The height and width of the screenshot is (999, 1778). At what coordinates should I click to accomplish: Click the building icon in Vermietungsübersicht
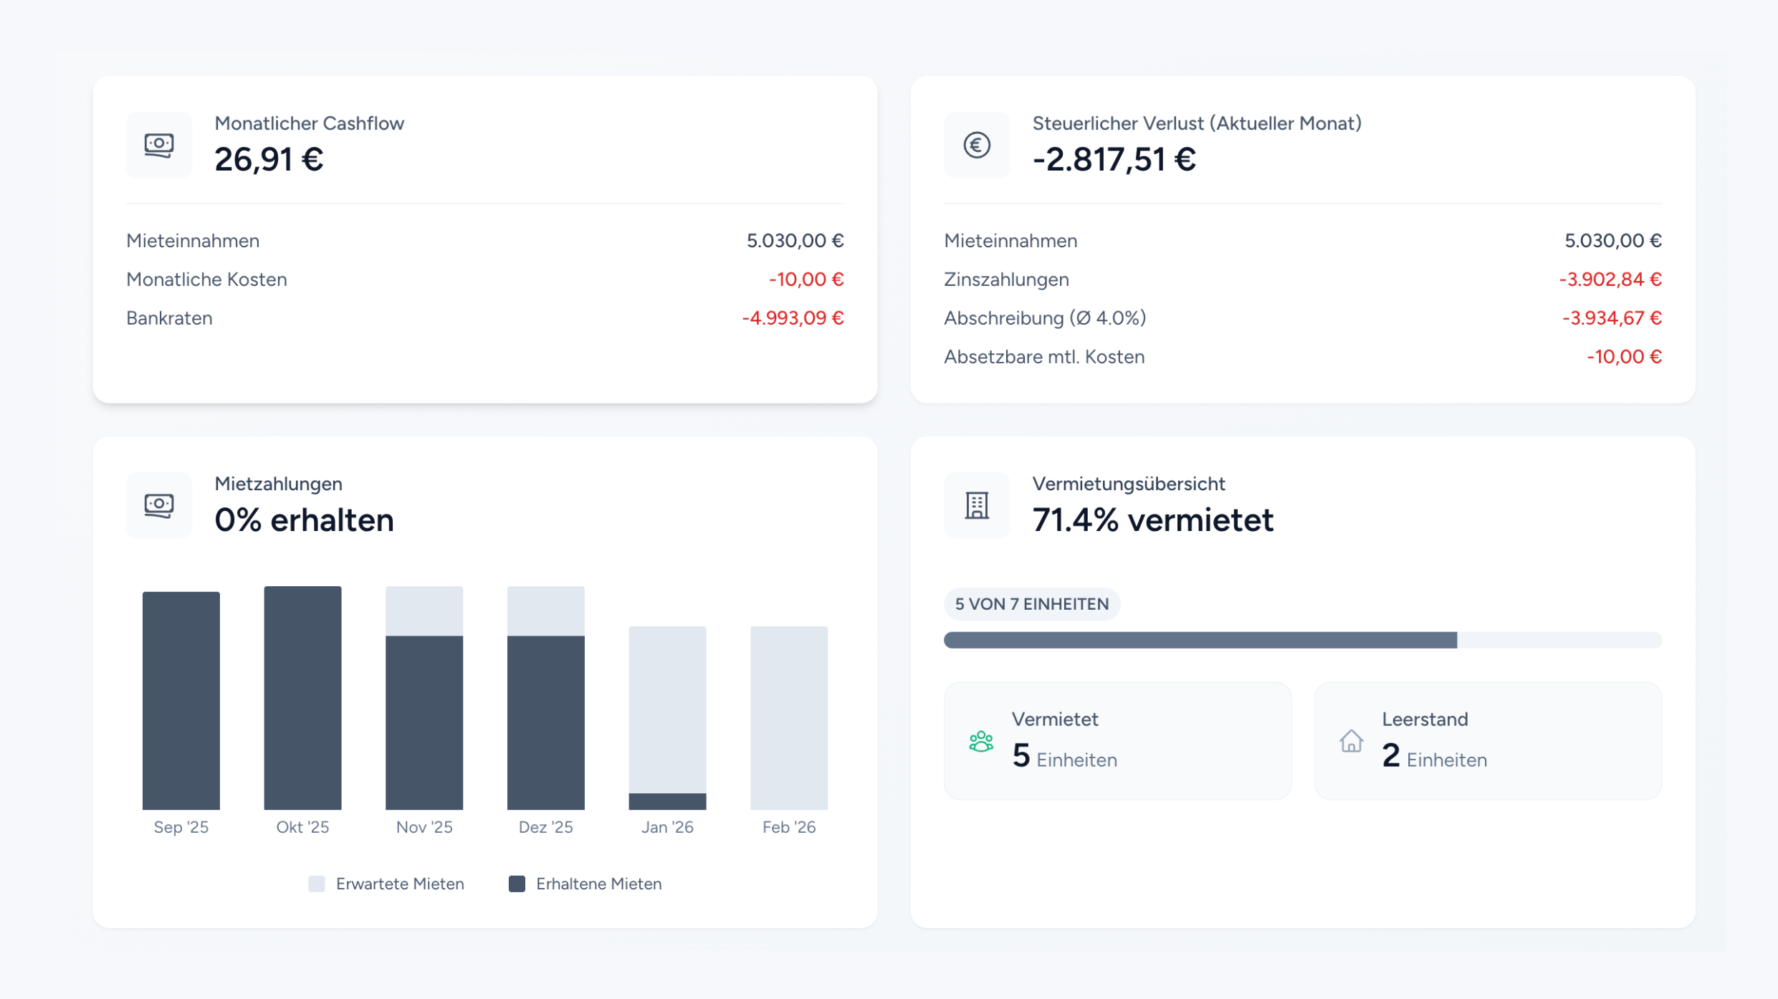[x=977, y=506]
